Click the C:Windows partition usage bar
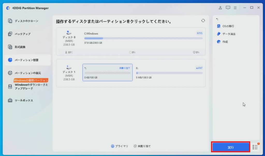Screen dimensions: 265x156 (143, 38)
